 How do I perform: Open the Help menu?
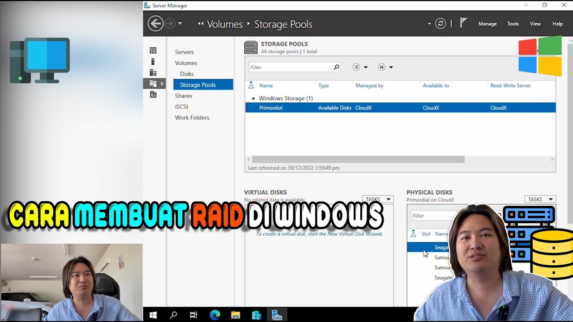coord(558,24)
